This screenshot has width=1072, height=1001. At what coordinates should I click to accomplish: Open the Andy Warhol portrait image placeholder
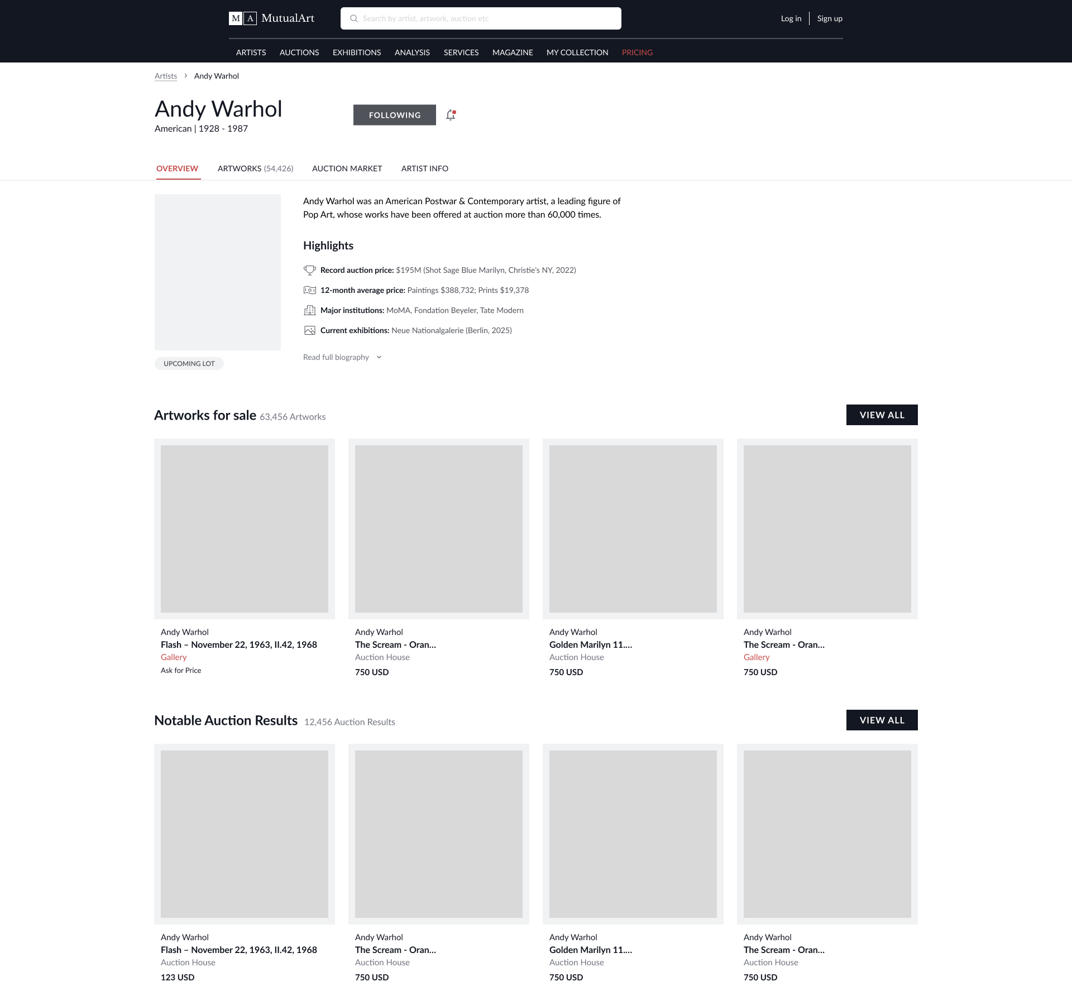tap(218, 272)
